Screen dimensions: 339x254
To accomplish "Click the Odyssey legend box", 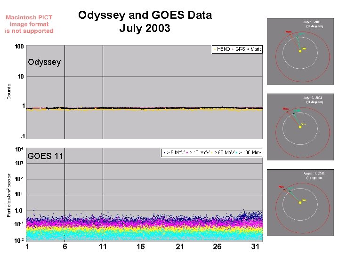I will pos(237,49).
